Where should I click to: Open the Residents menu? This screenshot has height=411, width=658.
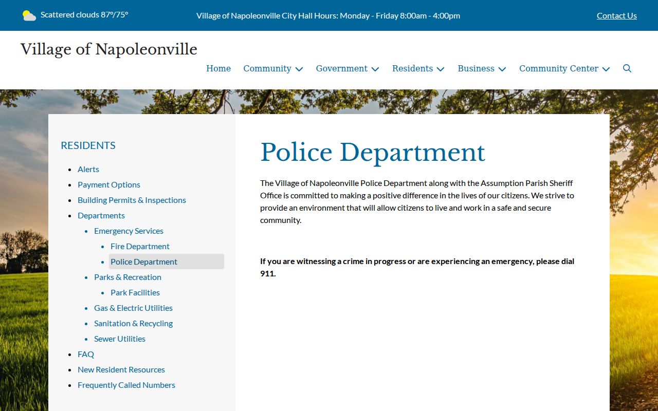click(x=413, y=68)
